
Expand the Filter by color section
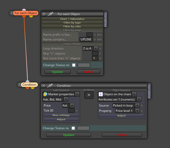(x=72, y=27)
